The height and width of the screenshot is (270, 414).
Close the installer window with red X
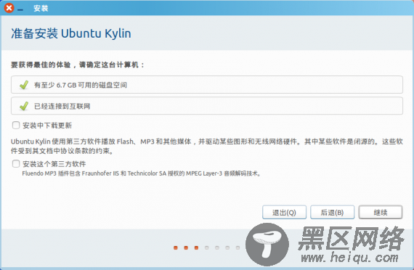(x=9, y=8)
